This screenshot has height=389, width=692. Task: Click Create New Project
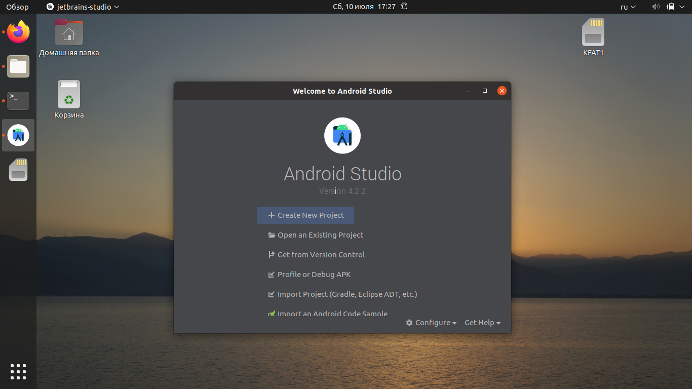click(305, 215)
